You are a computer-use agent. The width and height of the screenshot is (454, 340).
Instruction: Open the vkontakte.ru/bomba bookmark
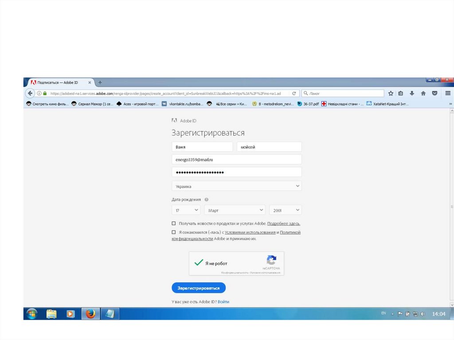point(183,104)
